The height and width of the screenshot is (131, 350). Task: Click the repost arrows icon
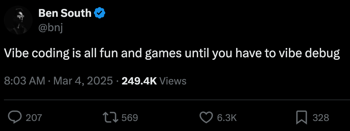(110, 117)
